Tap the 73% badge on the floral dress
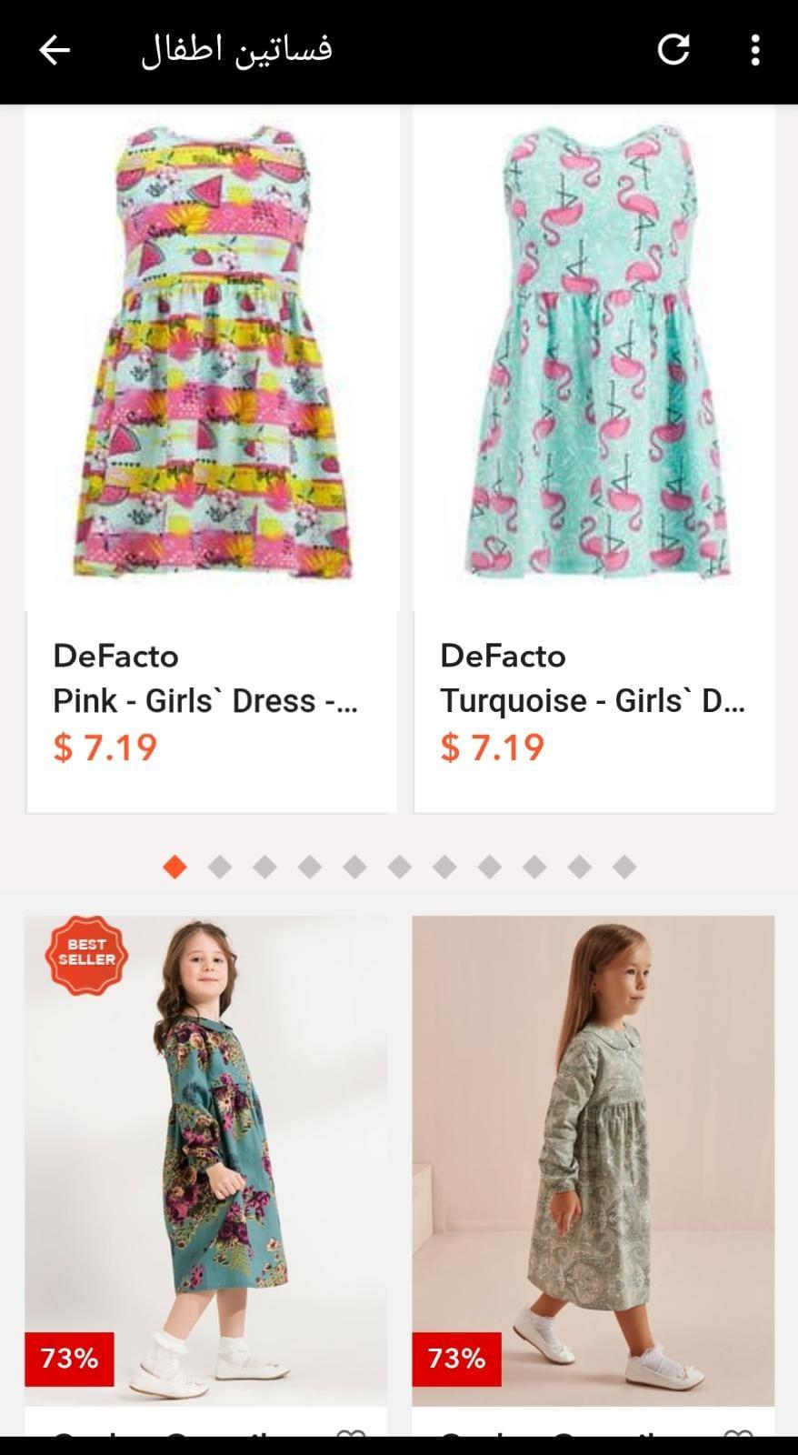Screen dimensions: 798x1455 point(69,1359)
